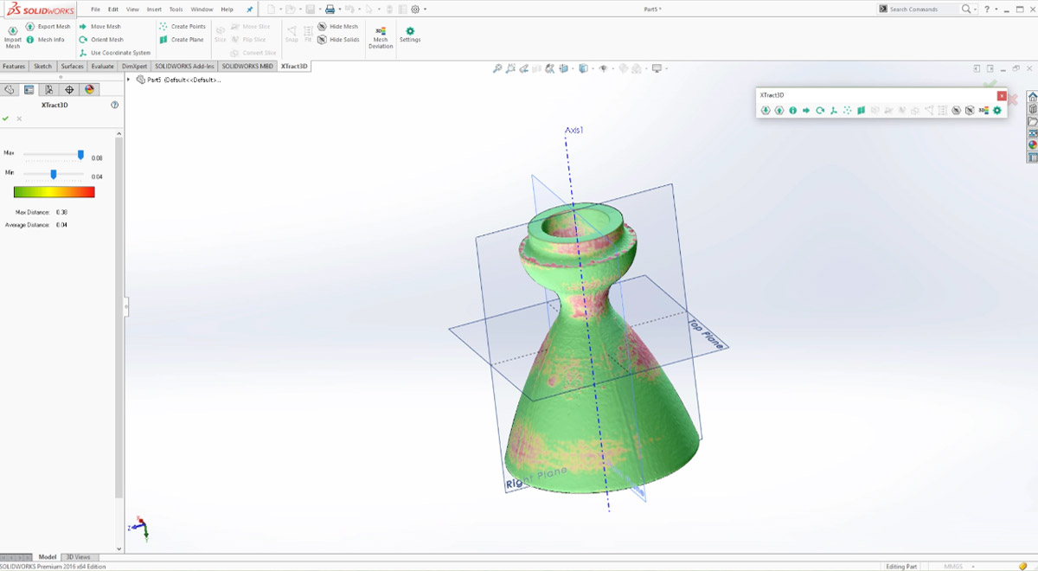Image resolution: width=1038 pixels, height=571 pixels.
Task: Switch to the Evaluate ribbon tab
Action: 102,66
